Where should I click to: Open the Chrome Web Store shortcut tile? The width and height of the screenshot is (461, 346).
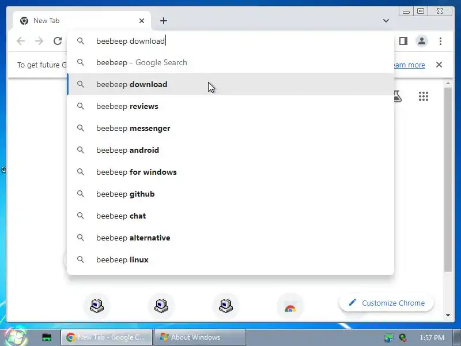(290, 306)
